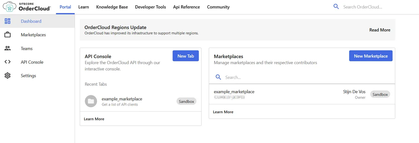
Task: Click Learn More in API Console card
Action: point(94,119)
